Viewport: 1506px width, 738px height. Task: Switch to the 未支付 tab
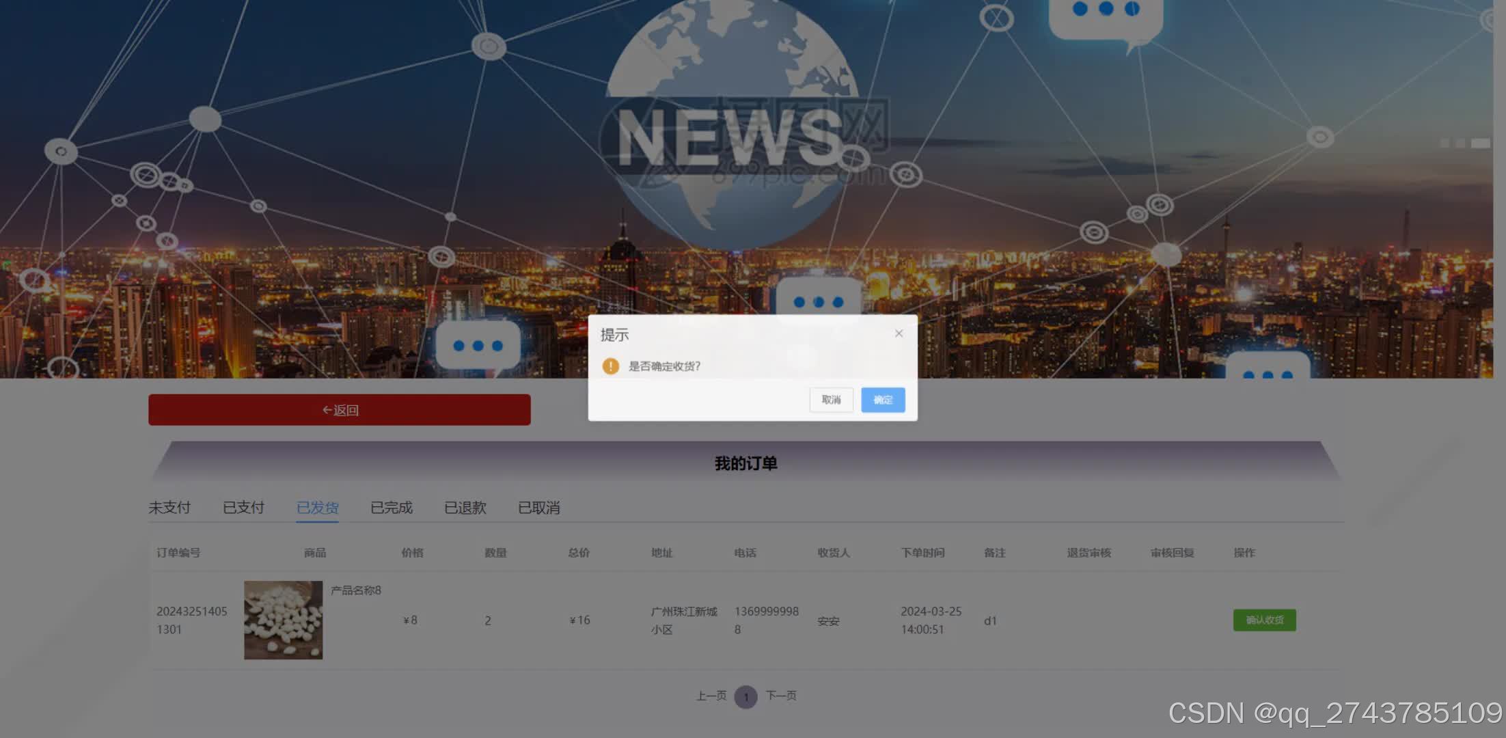pos(169,508)
